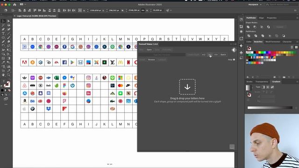Viewport: 299px width, 168px height.
Task: Click the Fontself 'Type any character' field
Action: pos(162,55)
